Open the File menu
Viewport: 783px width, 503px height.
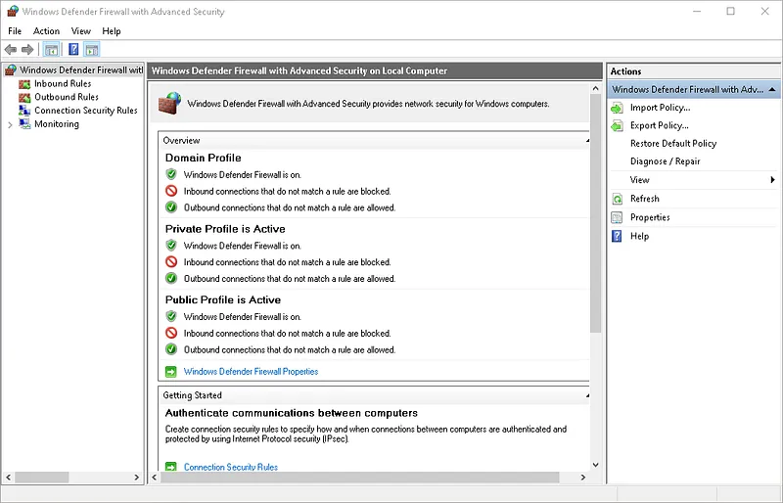click(x=15, y=31)
